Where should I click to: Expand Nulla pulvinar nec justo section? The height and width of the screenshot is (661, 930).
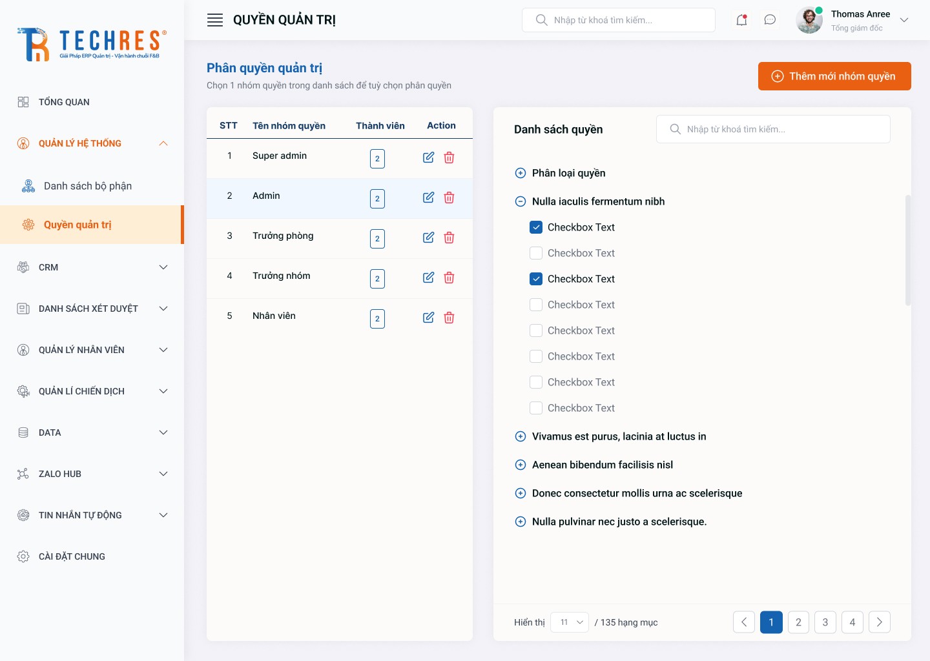pyautogui.click(x=521, y=522)
